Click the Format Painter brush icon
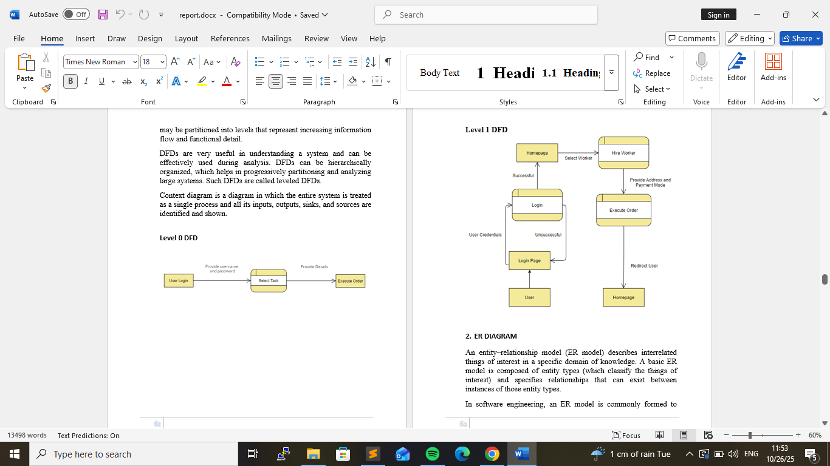 click(x=46, y=88)
